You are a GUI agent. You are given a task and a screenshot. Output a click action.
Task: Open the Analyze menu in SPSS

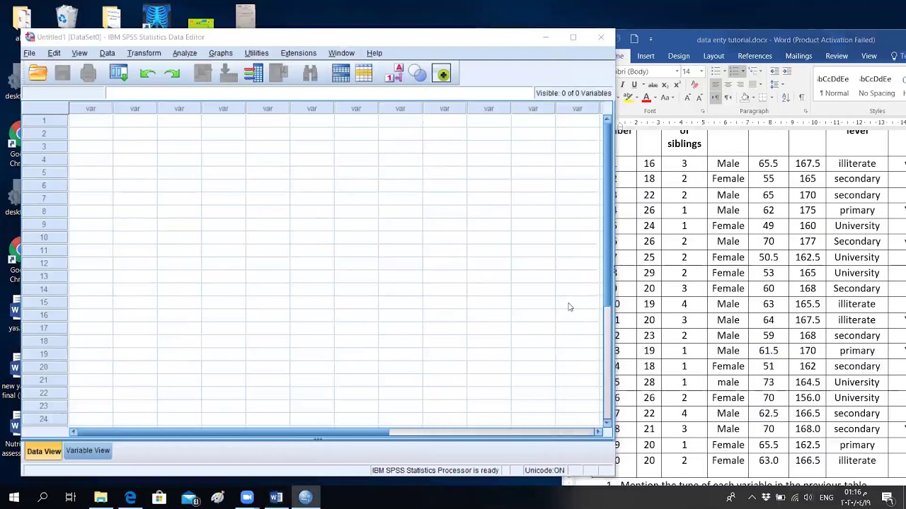(x=185, y=53)
